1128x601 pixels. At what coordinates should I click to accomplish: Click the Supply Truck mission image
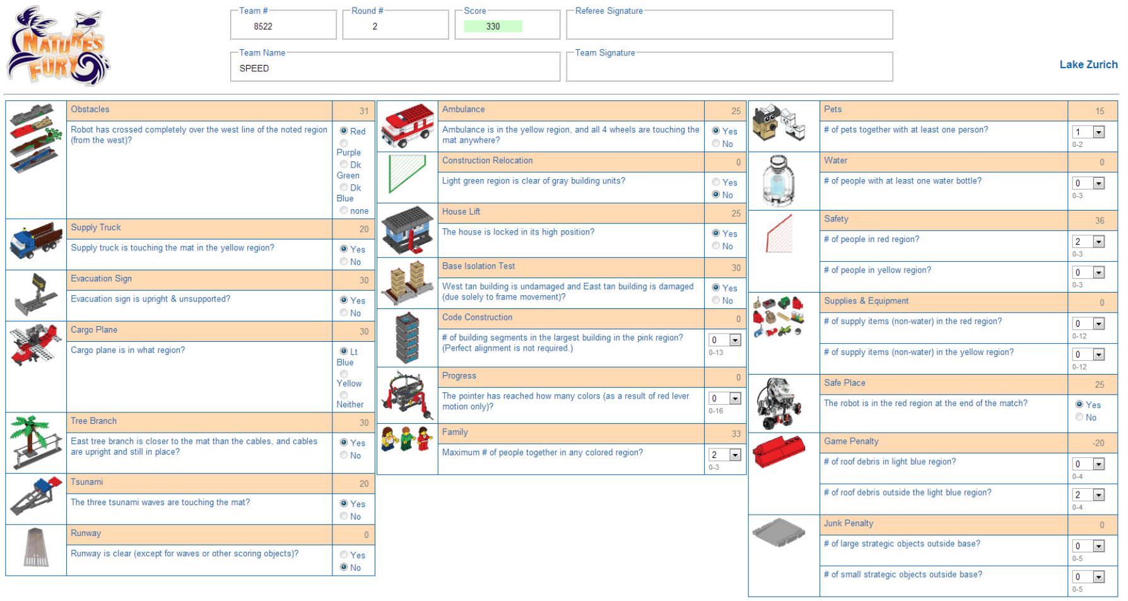pos(36,244)
